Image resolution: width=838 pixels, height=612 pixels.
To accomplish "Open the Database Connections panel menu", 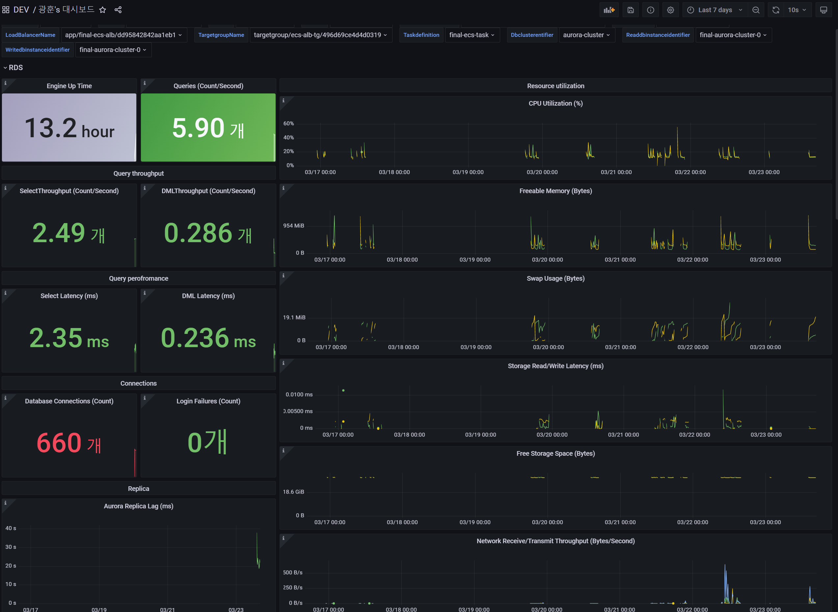I will 69,401.
